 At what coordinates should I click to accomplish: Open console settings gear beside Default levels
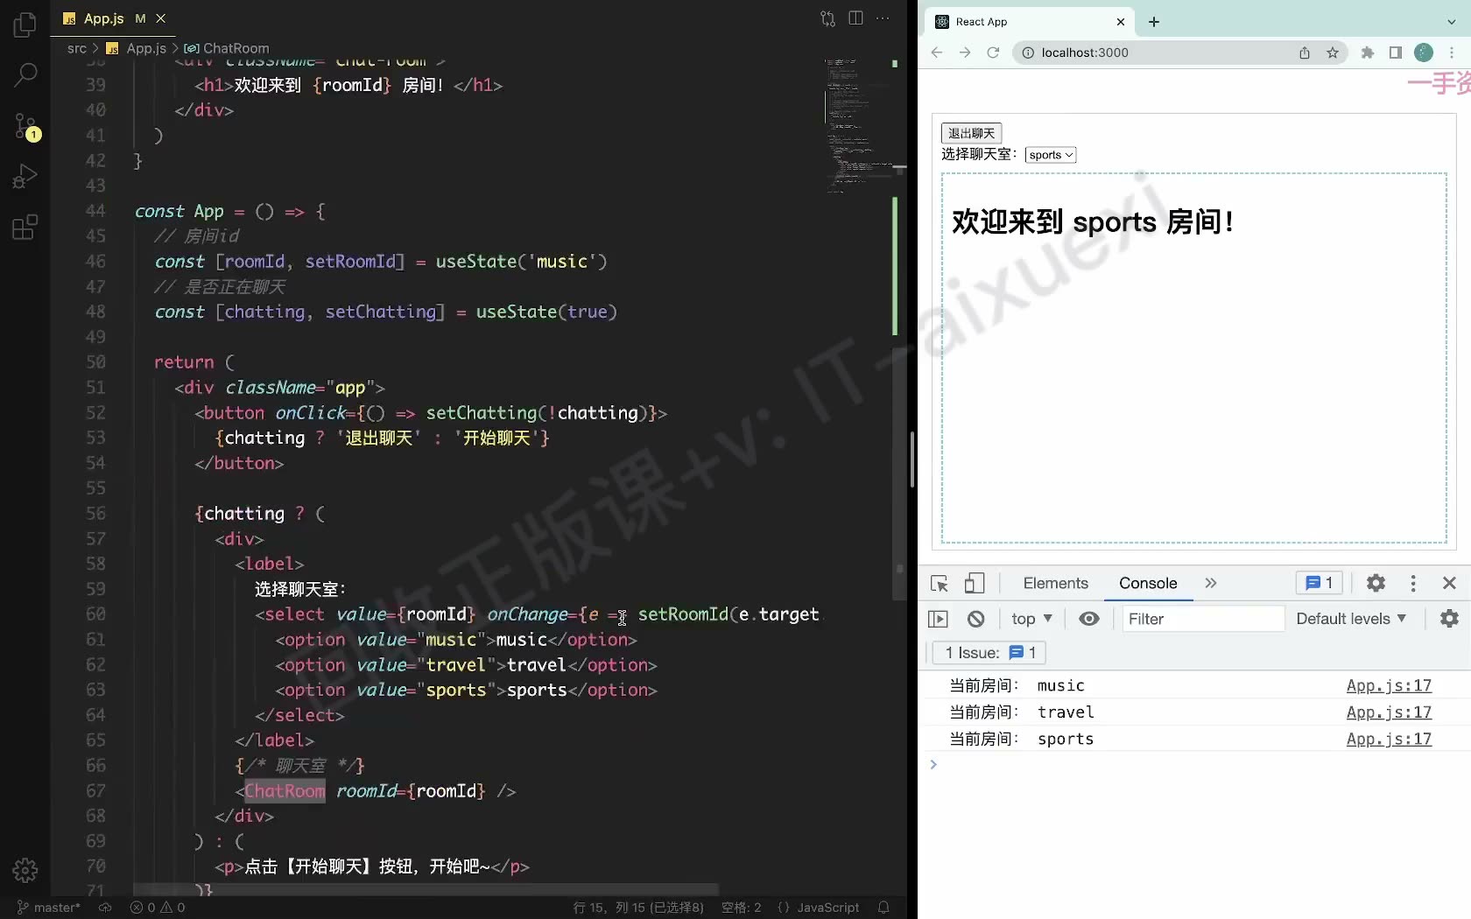pyautogui.click(x=1450, y=619)
